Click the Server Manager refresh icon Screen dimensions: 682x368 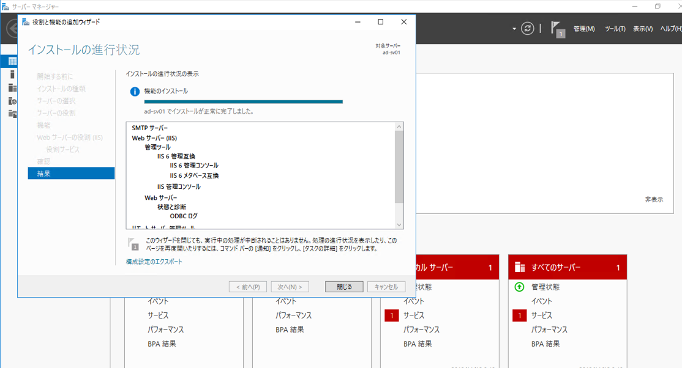[528, 29]
